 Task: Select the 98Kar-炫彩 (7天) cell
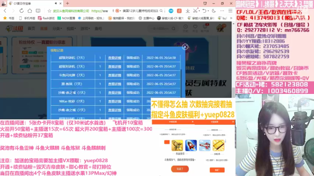(x=73, y=101)
